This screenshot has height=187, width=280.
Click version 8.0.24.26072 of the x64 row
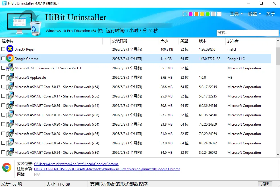208,143
